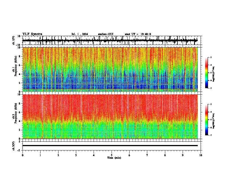
Task: Click the "-3" label on ch.1 color bar
Action: click(211, 57)
